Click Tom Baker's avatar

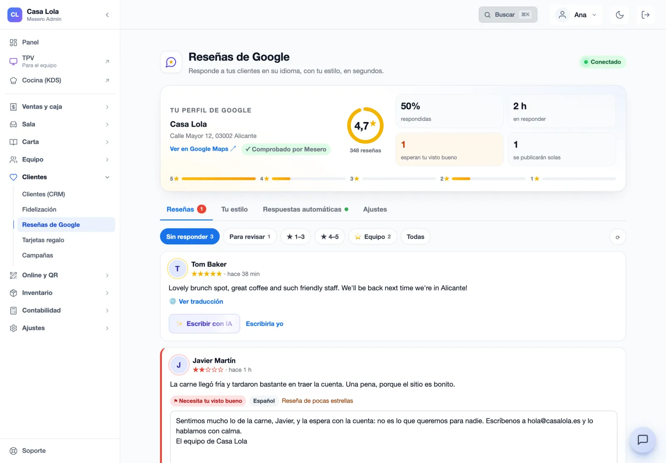click(x=177, y=269)
